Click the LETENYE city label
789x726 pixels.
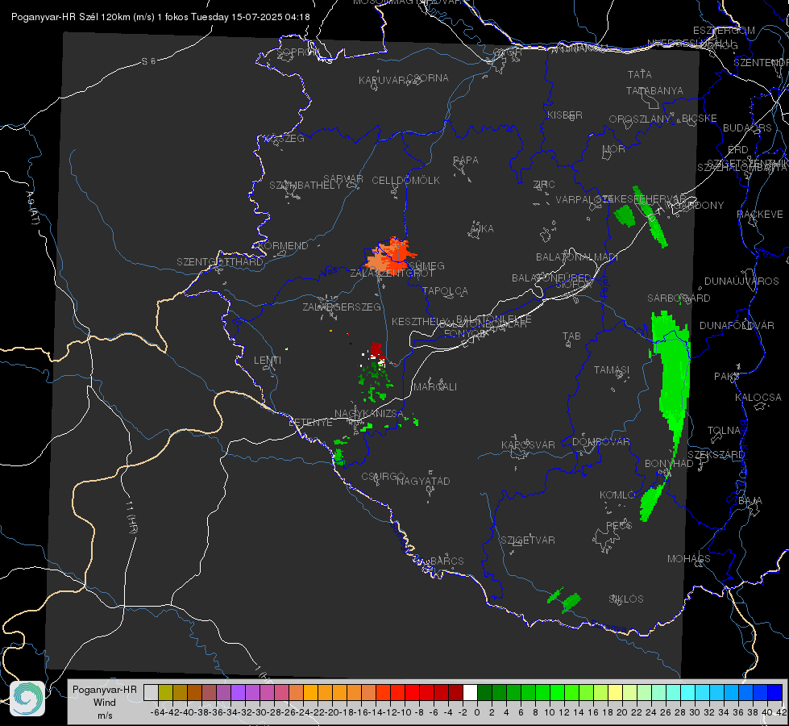(x=310, y=423)
